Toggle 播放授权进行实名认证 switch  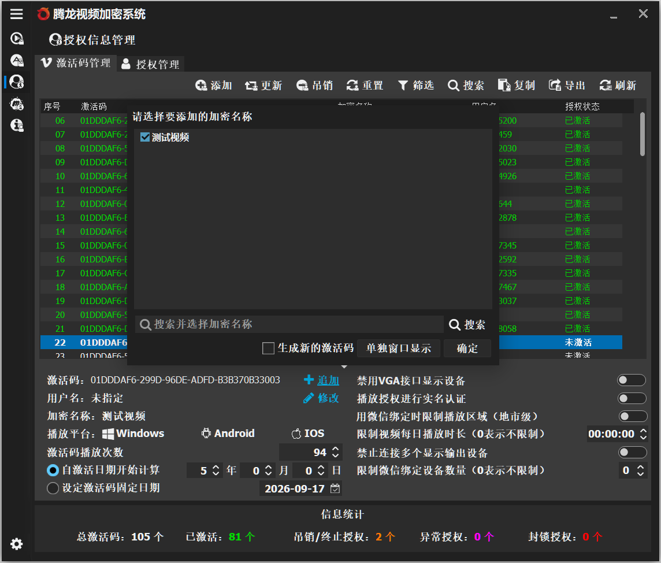pos(632,398)
